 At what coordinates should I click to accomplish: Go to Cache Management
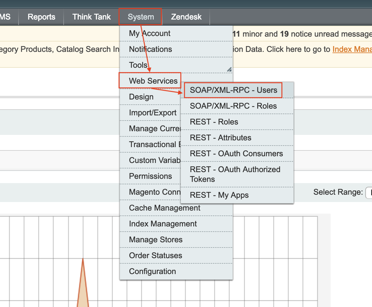(176, 208)
